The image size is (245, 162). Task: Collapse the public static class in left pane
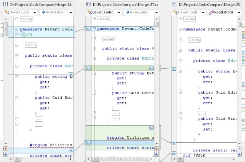pyautogui.click(x=17, y=56)
